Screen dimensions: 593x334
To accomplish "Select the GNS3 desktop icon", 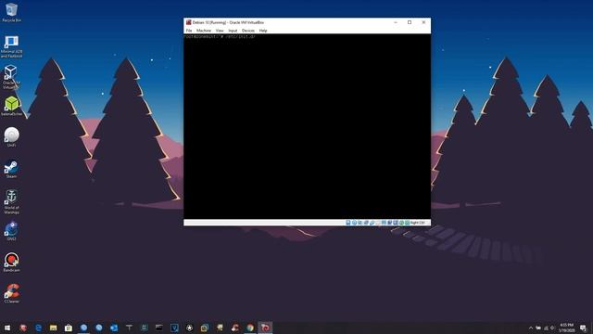I will click(x=11, y=231).
